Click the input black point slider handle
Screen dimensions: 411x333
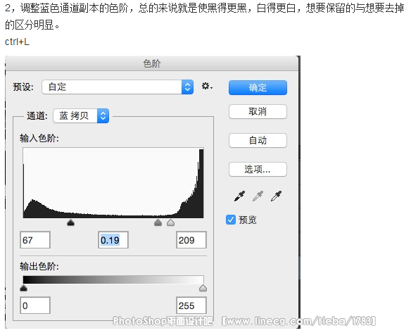tap(71, 222)
